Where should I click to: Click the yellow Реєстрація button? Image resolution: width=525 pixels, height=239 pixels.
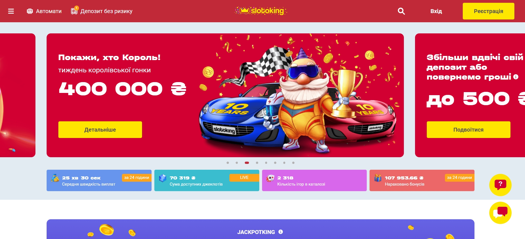point(488,11)
